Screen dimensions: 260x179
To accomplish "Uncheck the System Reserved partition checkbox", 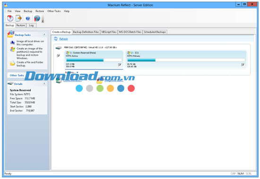I will point(120,64).
